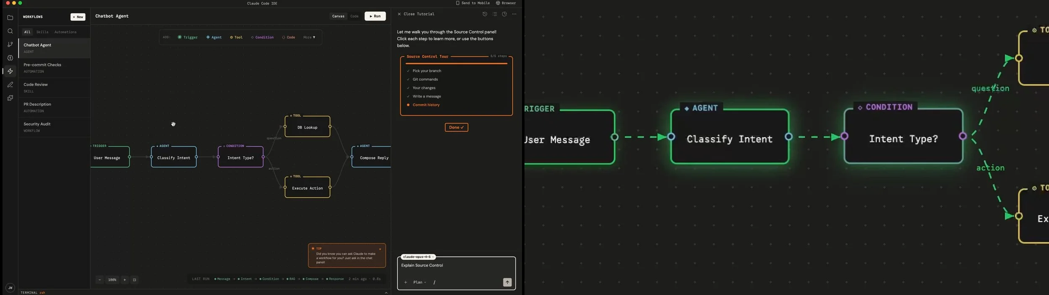Click the Source Control Tour progress bar

tap(457, 63)
